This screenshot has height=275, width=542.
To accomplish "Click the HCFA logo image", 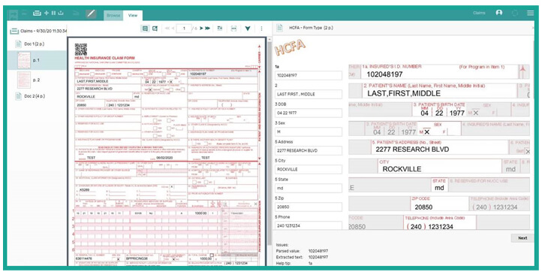I will 290,48.
